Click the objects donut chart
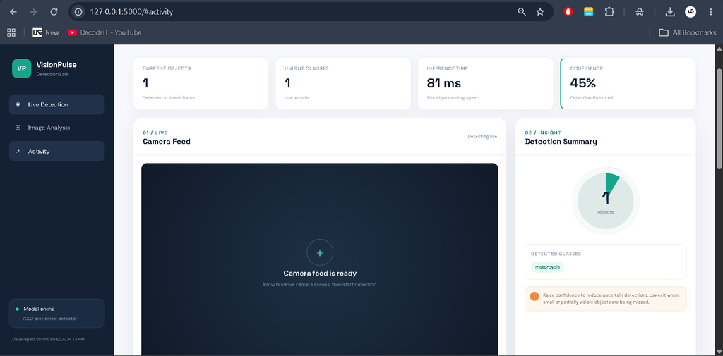723x356 pixels. point(605,201)
